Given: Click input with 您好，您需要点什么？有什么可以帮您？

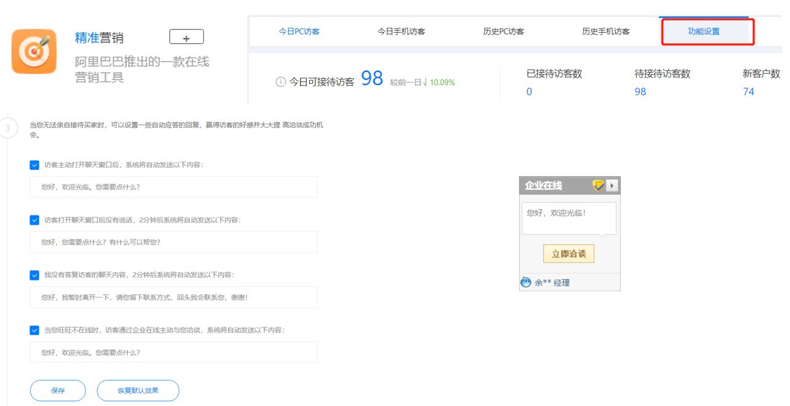Looking at the screenshot, I should [174, 242].
